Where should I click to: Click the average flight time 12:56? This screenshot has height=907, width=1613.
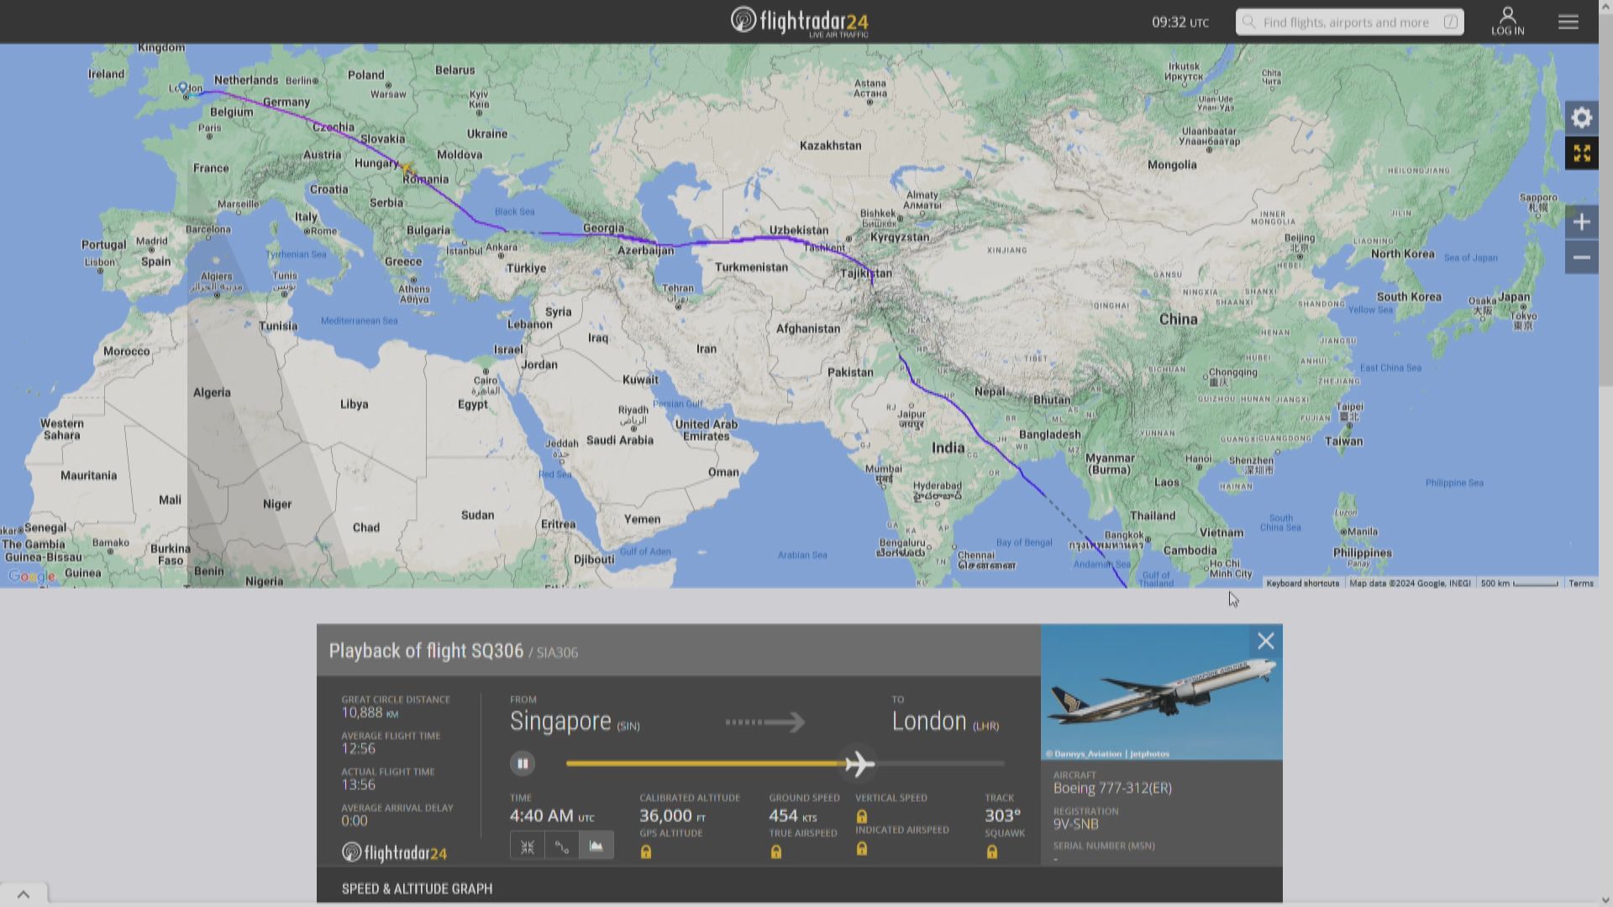(358, 748)
